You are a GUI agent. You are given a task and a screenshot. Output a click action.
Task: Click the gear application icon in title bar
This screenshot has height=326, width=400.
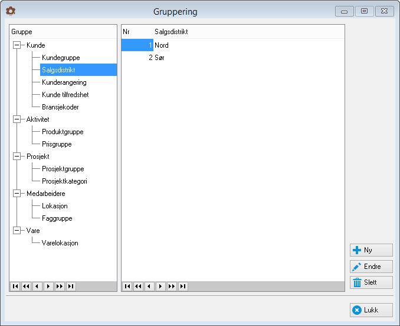point(11,11)
